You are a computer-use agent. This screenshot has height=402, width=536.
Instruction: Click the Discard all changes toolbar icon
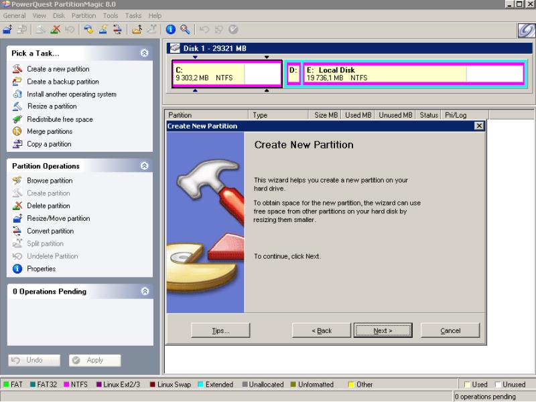[219, 29]
